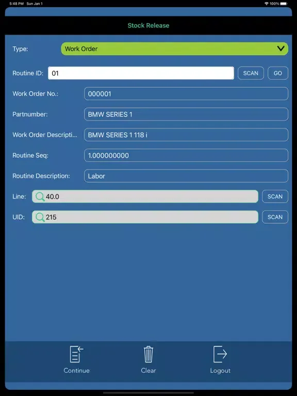Image resolution: width=297 pixels, height=396 pixels.
Task: Tap the Stock Release title
Action: point(148,25)
